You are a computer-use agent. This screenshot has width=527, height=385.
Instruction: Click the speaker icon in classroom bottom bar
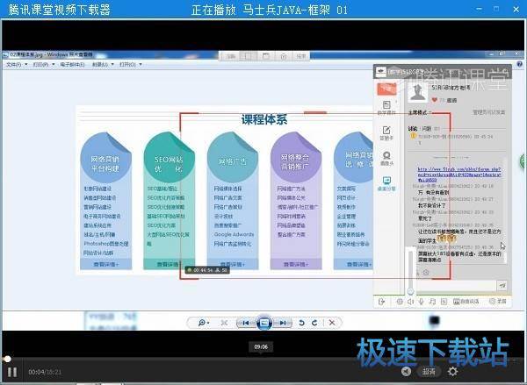[x=410, y=302]
